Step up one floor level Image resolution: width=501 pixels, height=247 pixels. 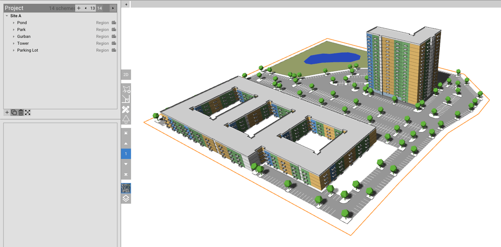click(x=126, y=144)
